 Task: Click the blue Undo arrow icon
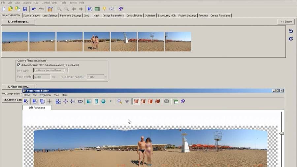coord(34,9)
